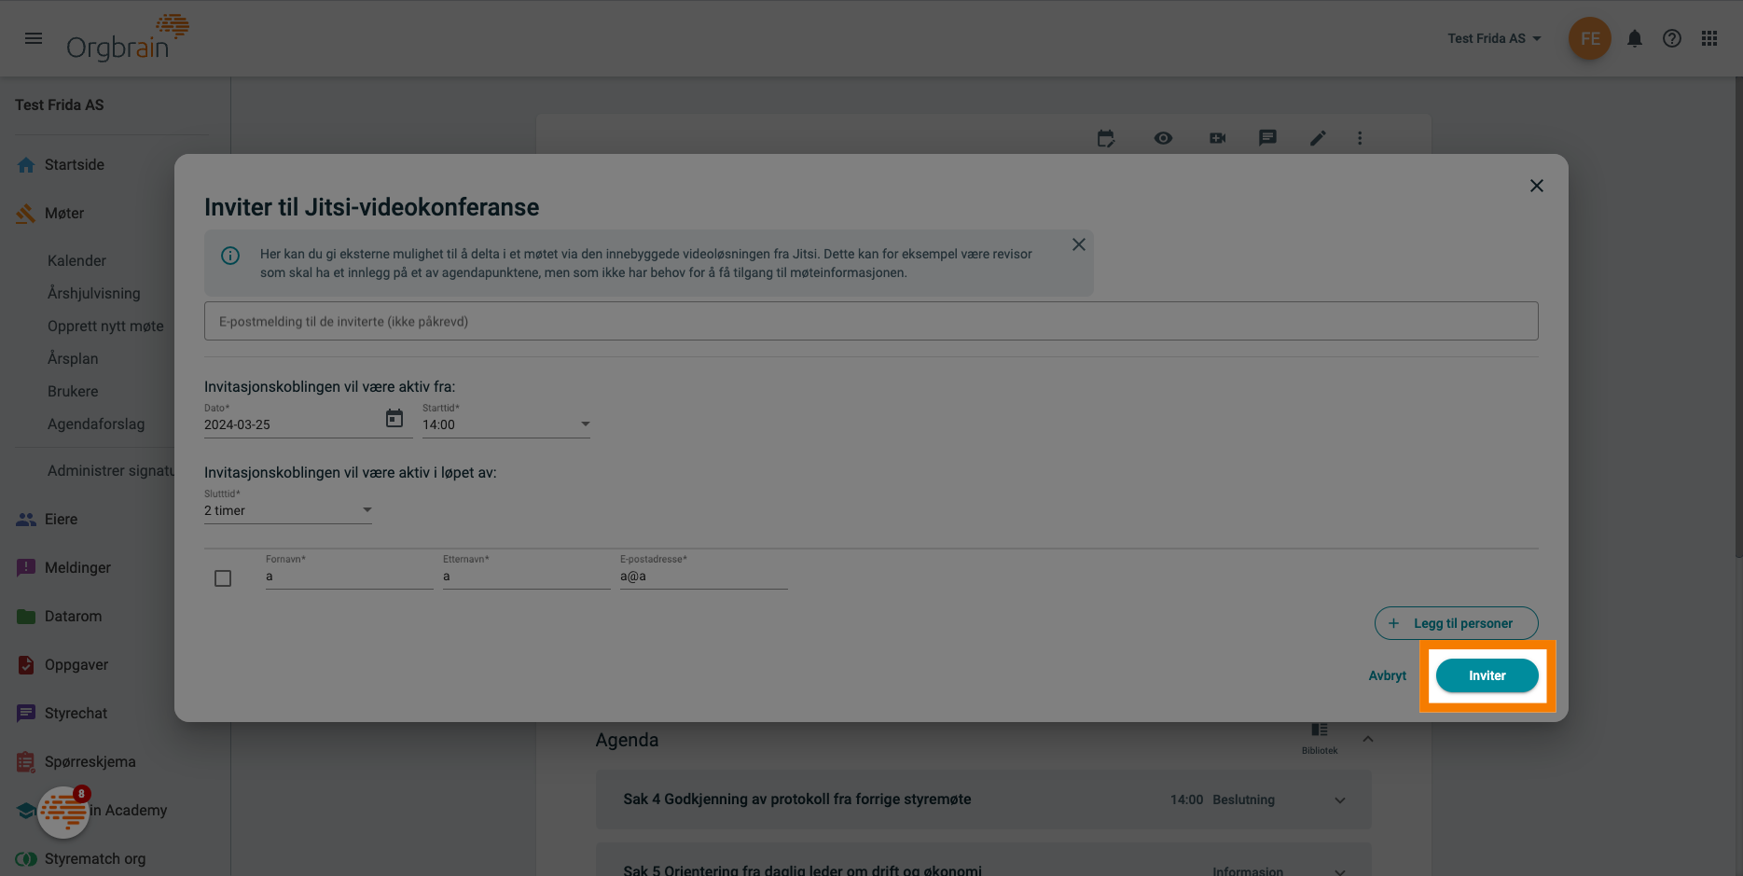Click the Test Frida AS sidebar heading

60,105
